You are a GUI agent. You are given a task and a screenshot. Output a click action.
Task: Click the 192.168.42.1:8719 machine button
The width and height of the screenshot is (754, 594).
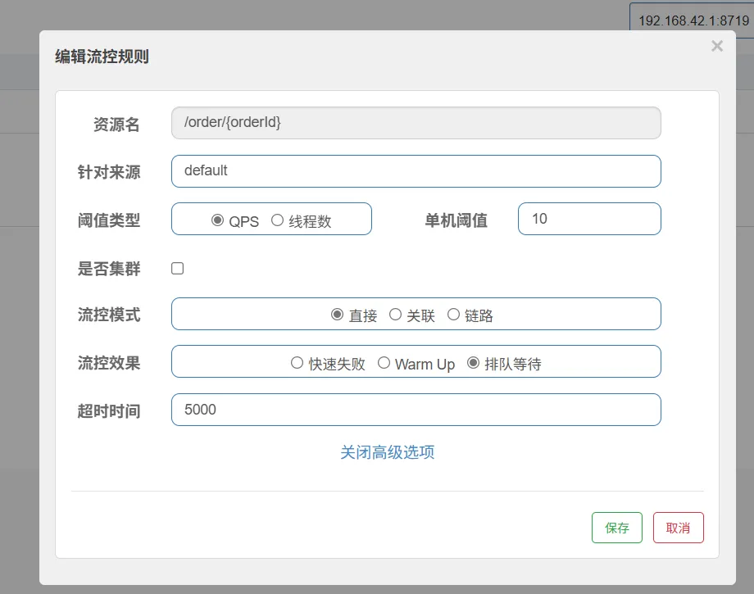pos(693,20)
